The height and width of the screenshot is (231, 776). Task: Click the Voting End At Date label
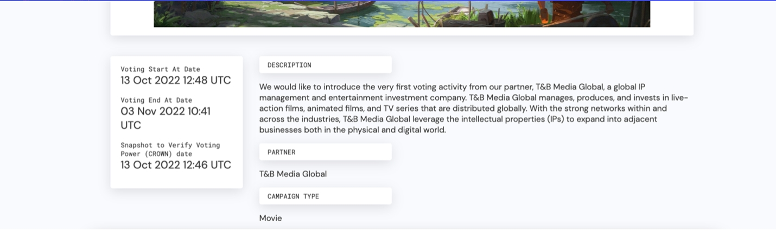(x=156, y=100)
